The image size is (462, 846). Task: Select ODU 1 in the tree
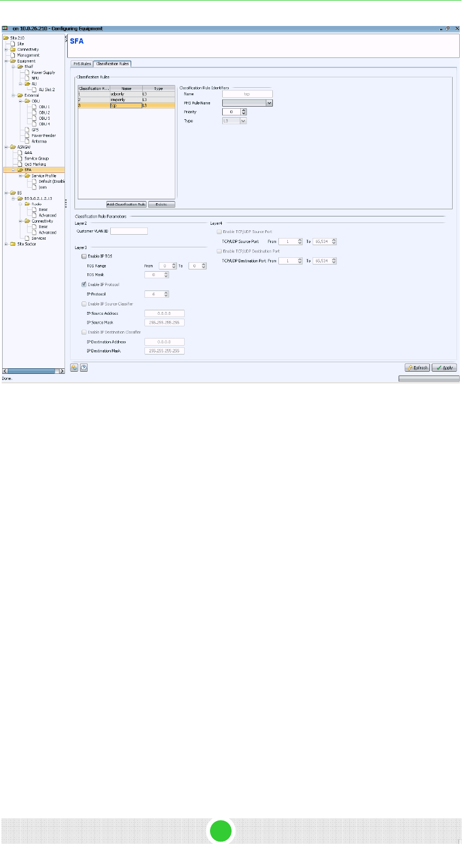41,107
